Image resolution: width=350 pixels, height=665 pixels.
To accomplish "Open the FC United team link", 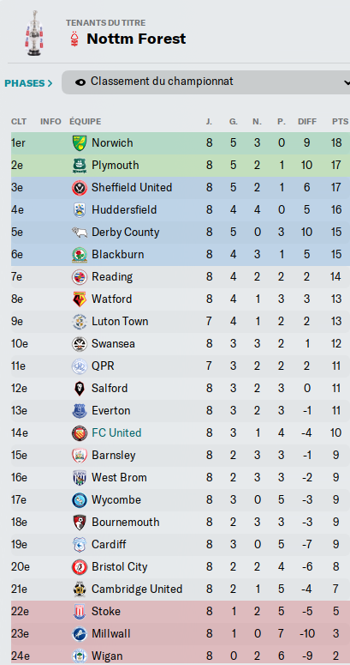I will tap(116, 433).
